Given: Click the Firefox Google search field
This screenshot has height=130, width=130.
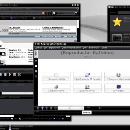Looking at the screenshot, I should tap(66, 13).
